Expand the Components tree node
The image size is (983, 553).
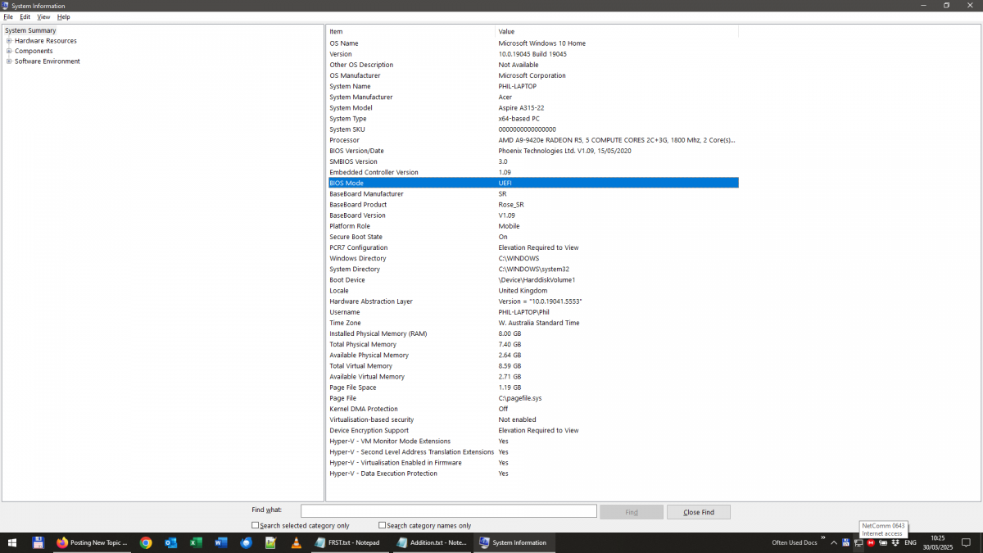click(9, 51)
